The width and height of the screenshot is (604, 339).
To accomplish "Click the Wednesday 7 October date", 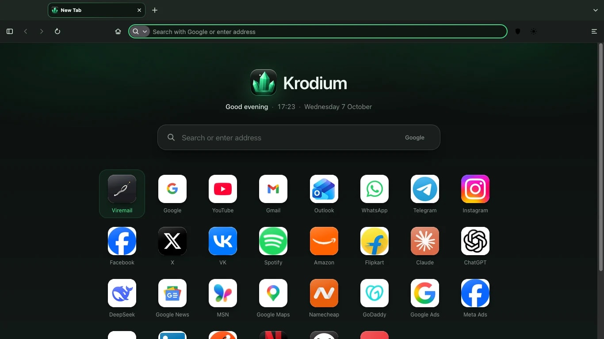I will click(338, 107).
